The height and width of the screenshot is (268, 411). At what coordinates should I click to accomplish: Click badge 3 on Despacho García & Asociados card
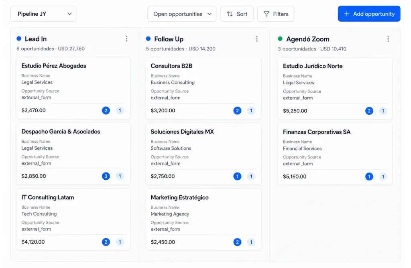[106, 176]
